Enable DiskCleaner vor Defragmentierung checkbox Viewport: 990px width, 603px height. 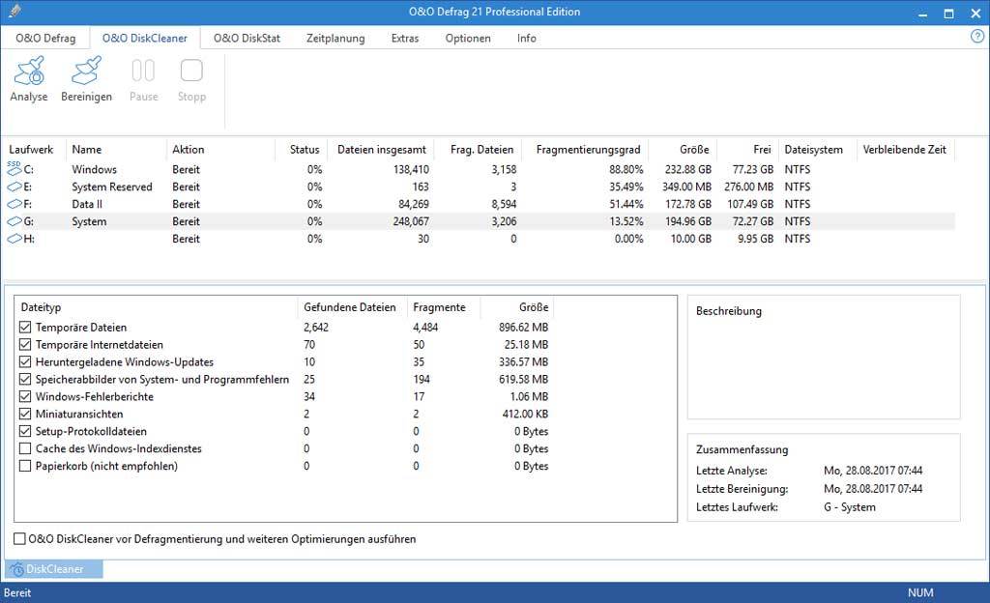[19, 539]
